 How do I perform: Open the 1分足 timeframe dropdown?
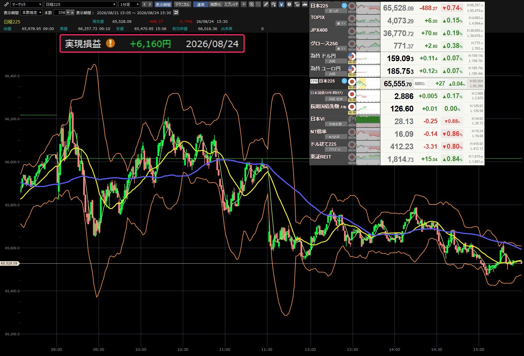[x=129, y=4]
